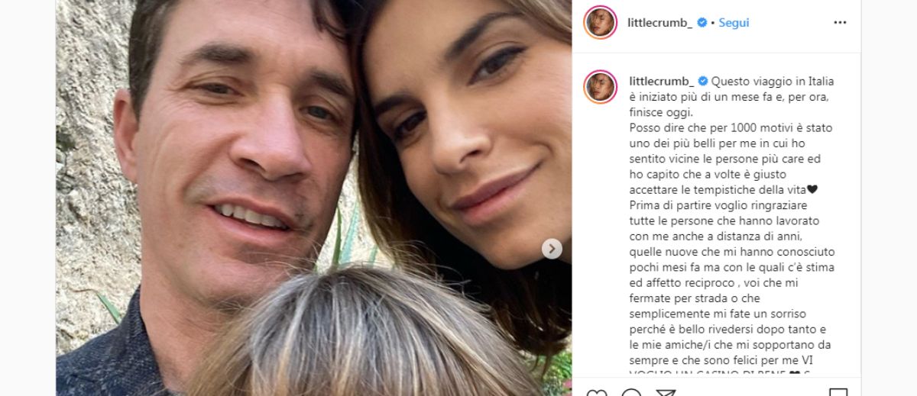Open littlecrumb_ profile from header username

click(x=660, y=23)
